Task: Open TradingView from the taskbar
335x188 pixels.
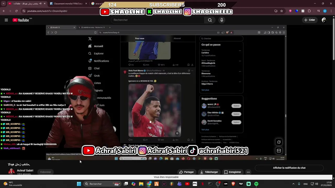Action: (241, 184)
